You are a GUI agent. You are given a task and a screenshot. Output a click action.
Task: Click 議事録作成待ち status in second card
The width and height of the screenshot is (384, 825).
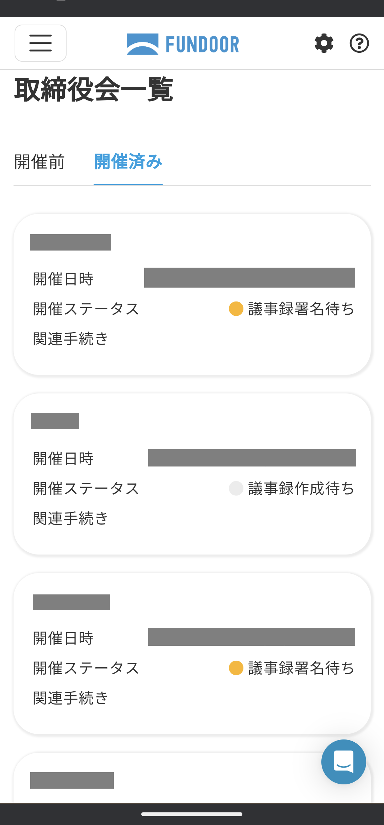(301, 488)
